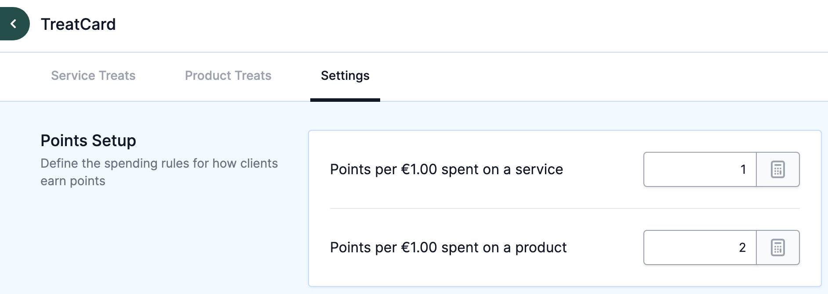Click the Points Setup heading
This screenshot has height=294, width=828.
point(88,140)
